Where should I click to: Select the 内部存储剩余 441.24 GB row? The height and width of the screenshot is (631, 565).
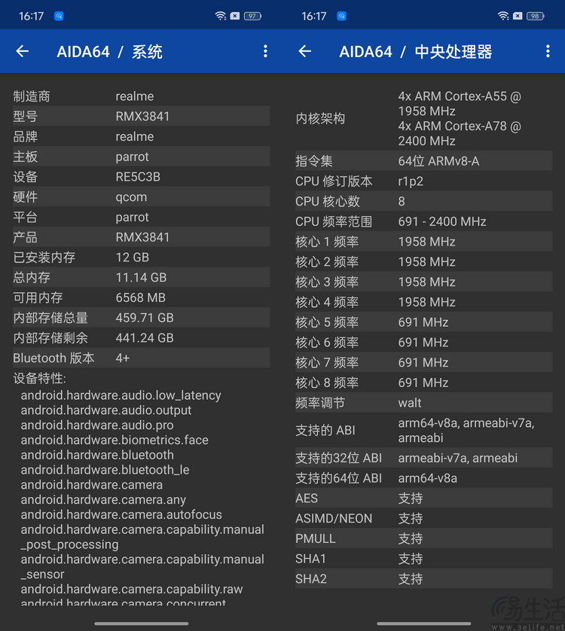142,337
